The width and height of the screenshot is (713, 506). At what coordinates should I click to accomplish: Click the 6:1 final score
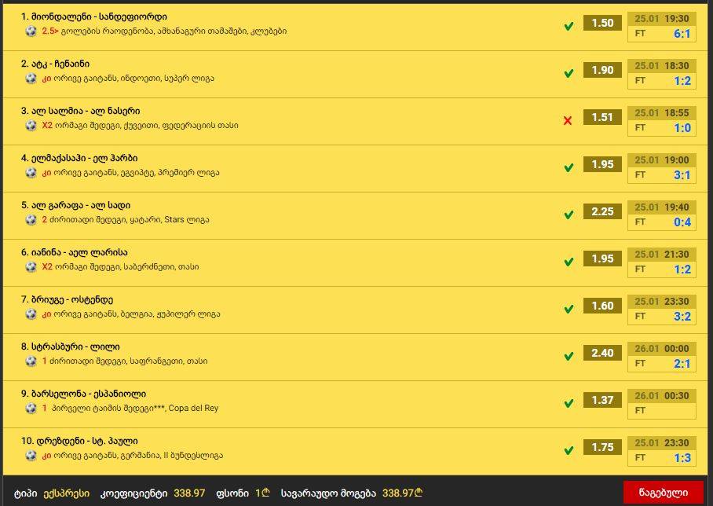tap(682, 34)
